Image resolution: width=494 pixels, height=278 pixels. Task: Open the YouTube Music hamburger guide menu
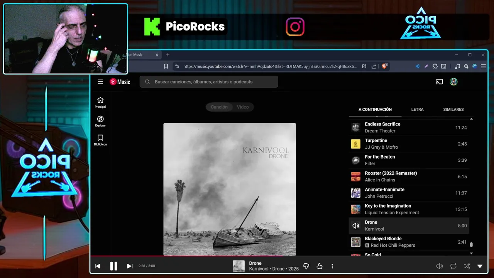tap(100, 81)
